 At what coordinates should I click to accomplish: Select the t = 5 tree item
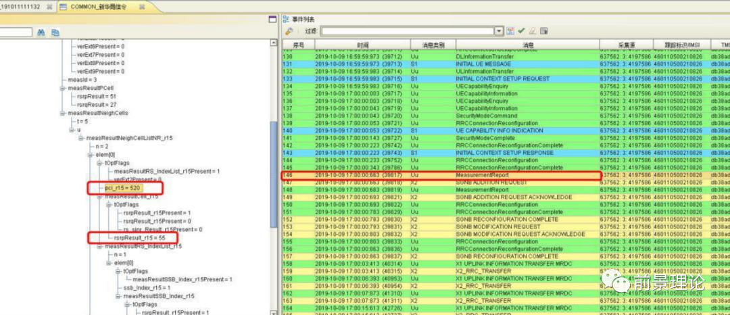click(82, 122)
